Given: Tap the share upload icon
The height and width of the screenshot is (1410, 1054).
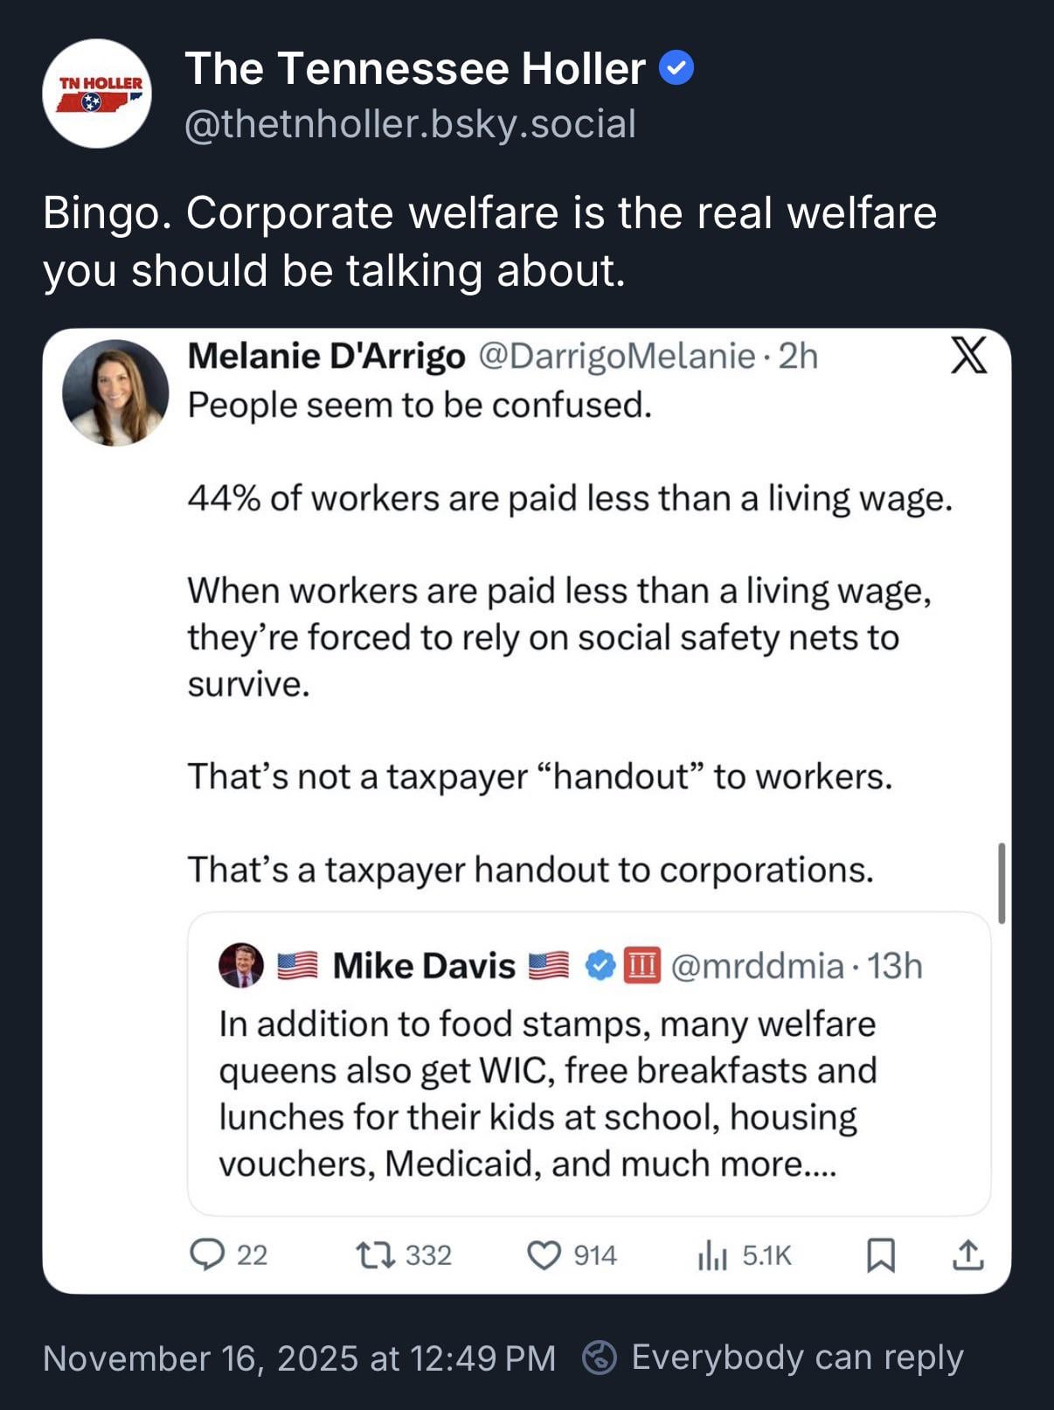Looking at the screenshot, I should coord(967,1255).
